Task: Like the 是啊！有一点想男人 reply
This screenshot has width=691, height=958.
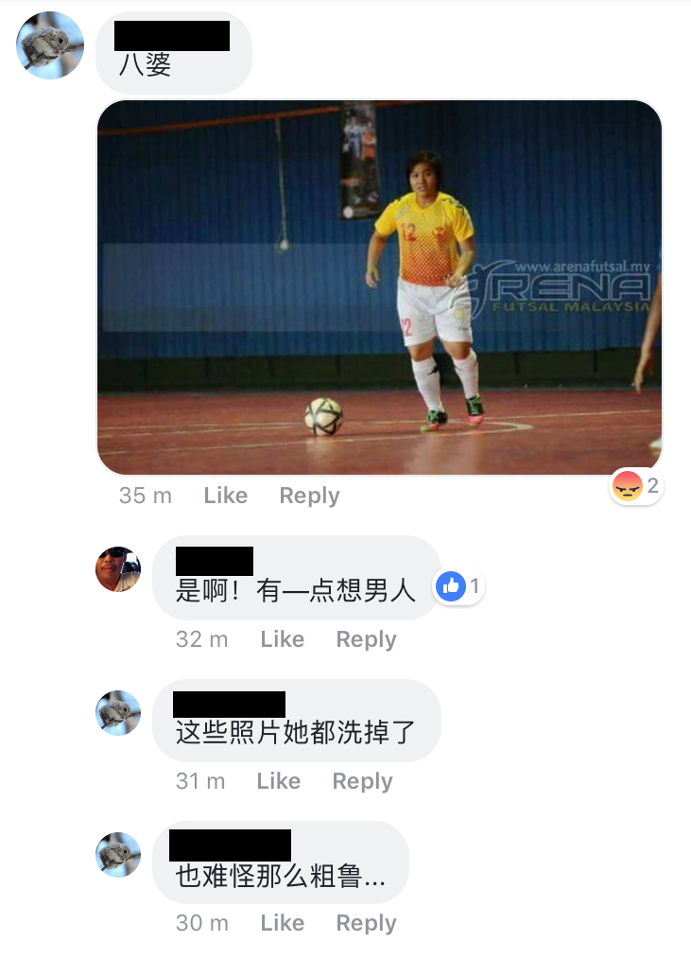Action: pos(283,639)
